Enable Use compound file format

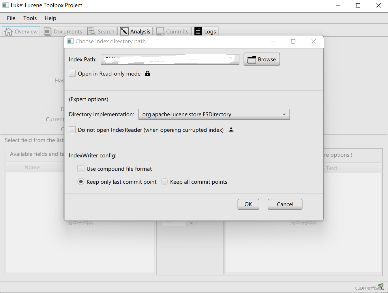pos(81,169)
